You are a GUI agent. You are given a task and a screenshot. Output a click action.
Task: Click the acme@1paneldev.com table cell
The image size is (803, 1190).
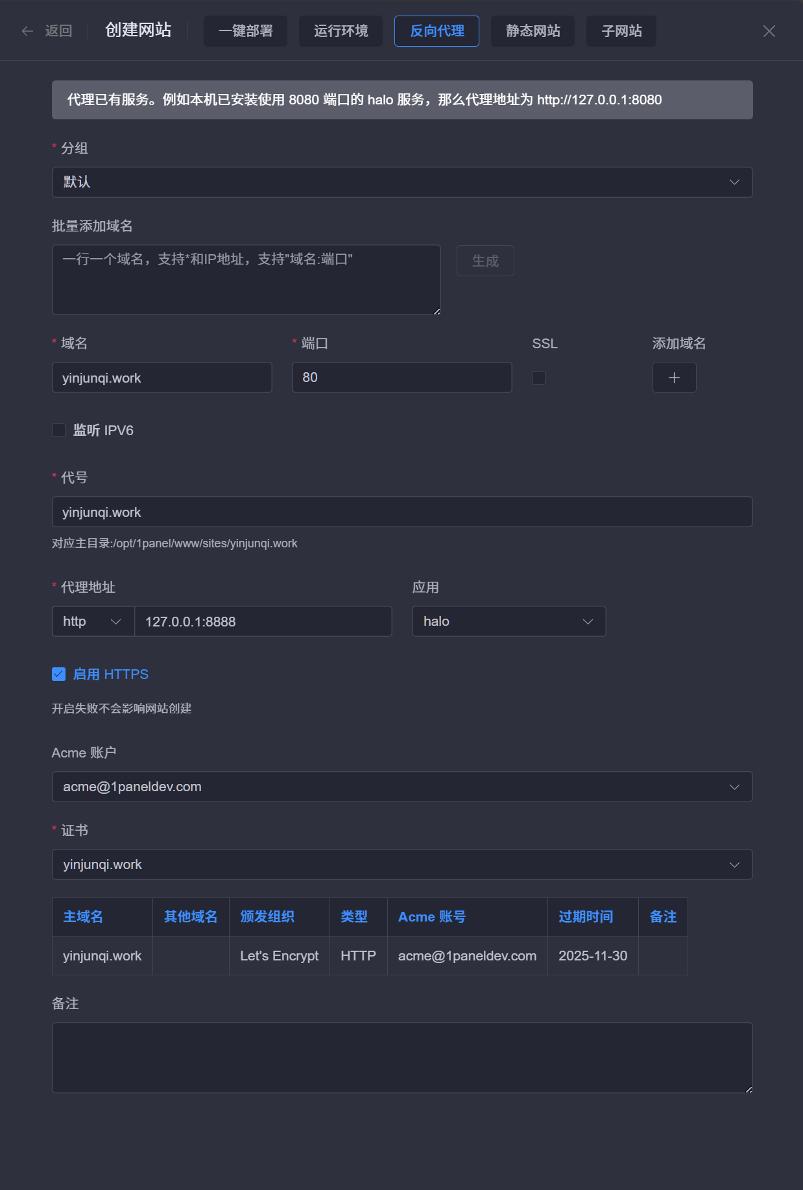468,956
